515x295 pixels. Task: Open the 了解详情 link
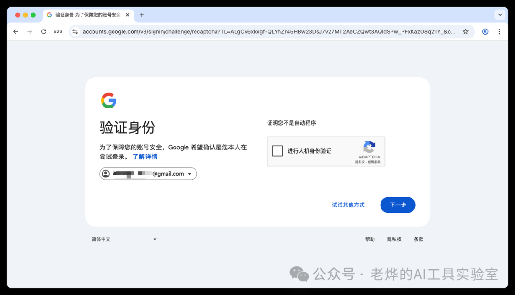click(145, 157)
